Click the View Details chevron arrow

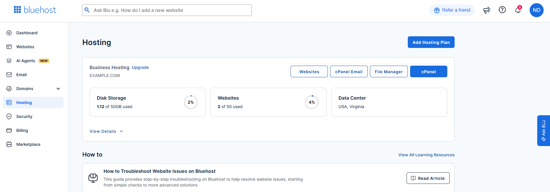[121, 131]
